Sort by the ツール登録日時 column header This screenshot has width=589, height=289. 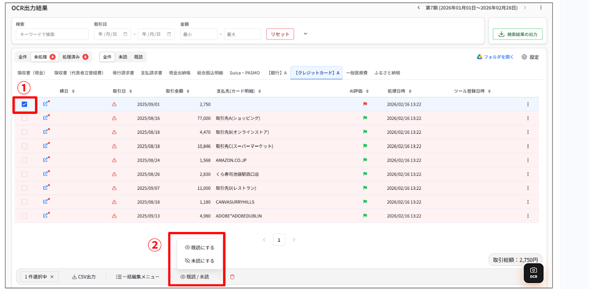(x=472, y=91)
